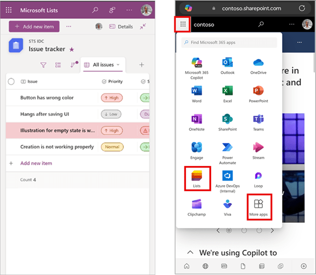The height and width of the screenshot is (275, 316).
Task: Toggle the select-all circle in list header
Action: tap(11, 81)
